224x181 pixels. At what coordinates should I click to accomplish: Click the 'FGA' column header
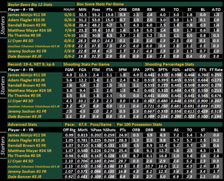tap(82, 70)
